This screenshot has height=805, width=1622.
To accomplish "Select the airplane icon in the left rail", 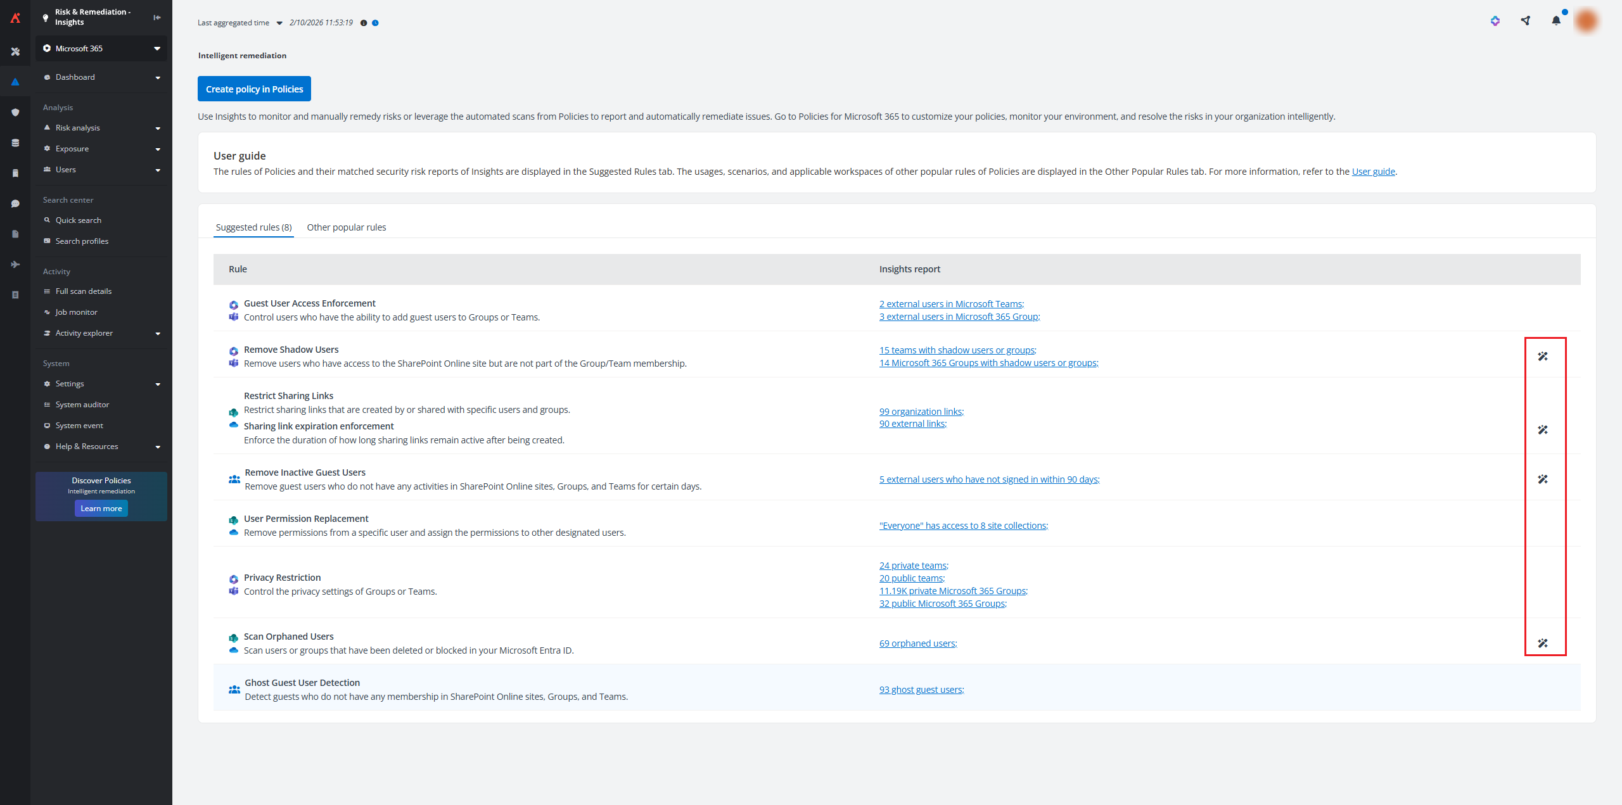I will [x=15, y=264].
